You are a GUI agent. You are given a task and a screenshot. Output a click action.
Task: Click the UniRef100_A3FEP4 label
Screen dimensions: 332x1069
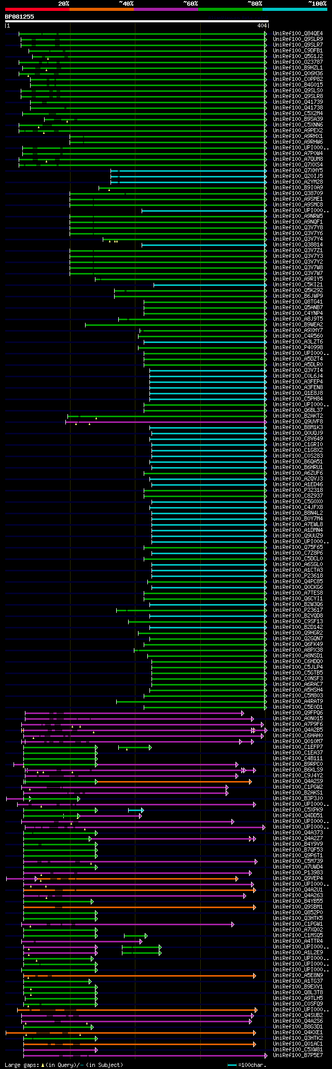[298, 382]
